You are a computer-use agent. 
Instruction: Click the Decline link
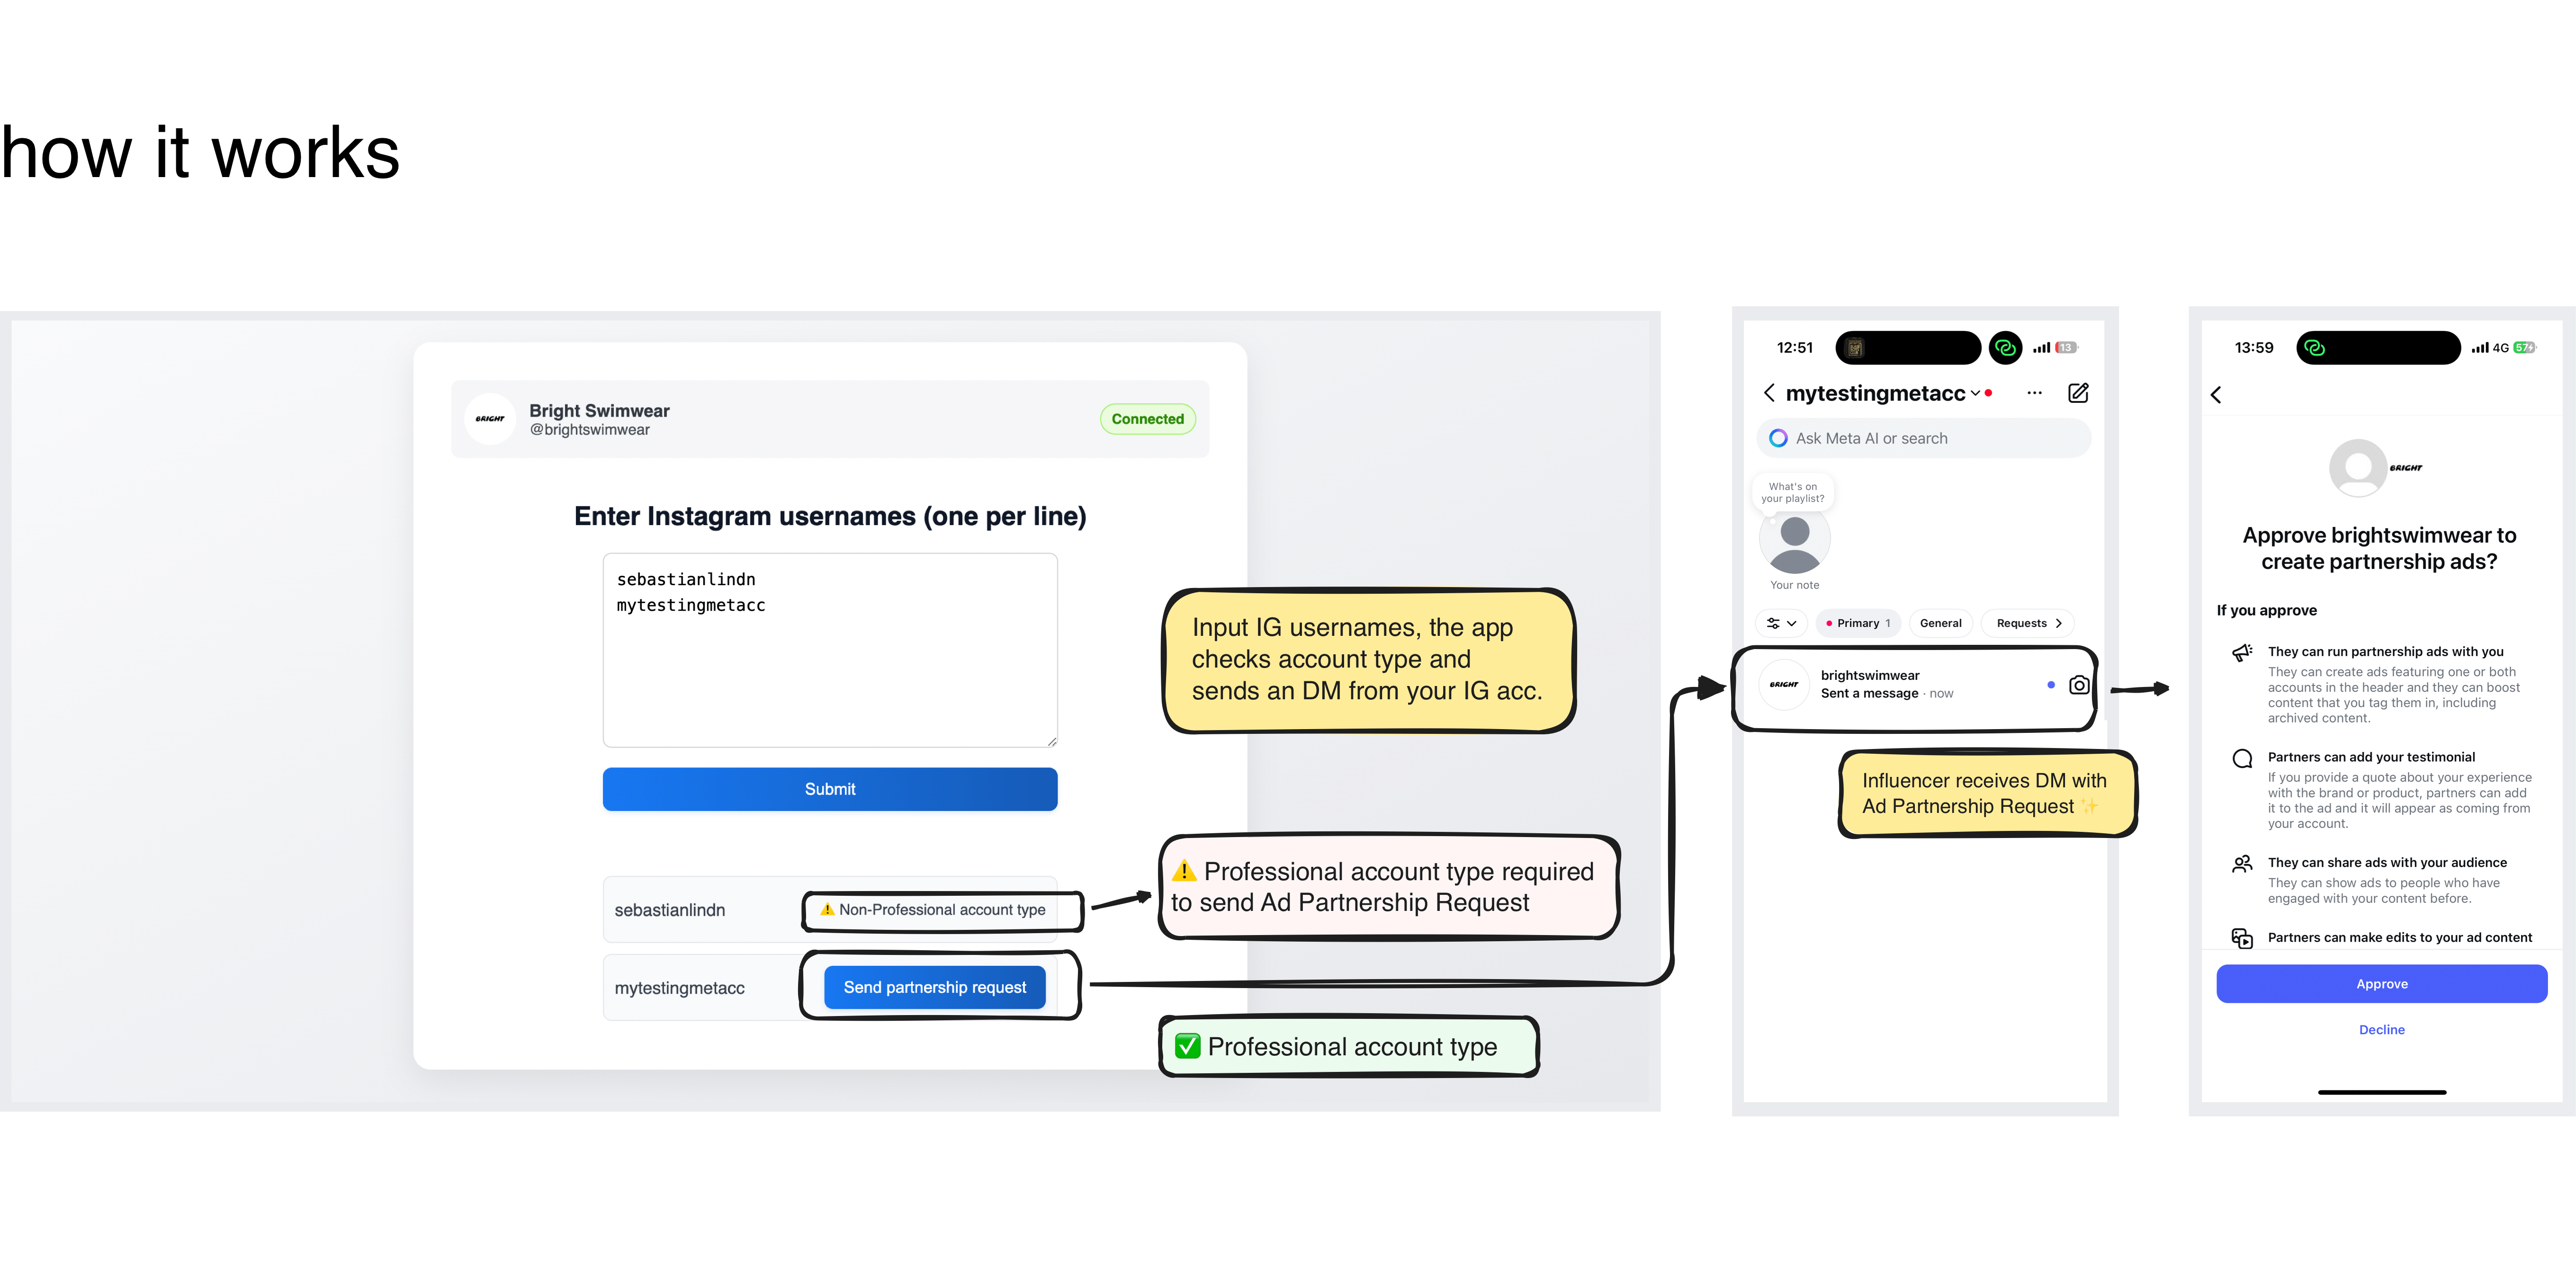coord(2381,1030)
